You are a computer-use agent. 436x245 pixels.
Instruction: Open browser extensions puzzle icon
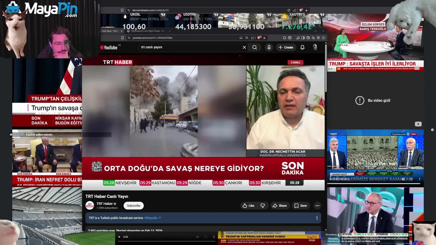pyautogui.click(x=284, y=38)
